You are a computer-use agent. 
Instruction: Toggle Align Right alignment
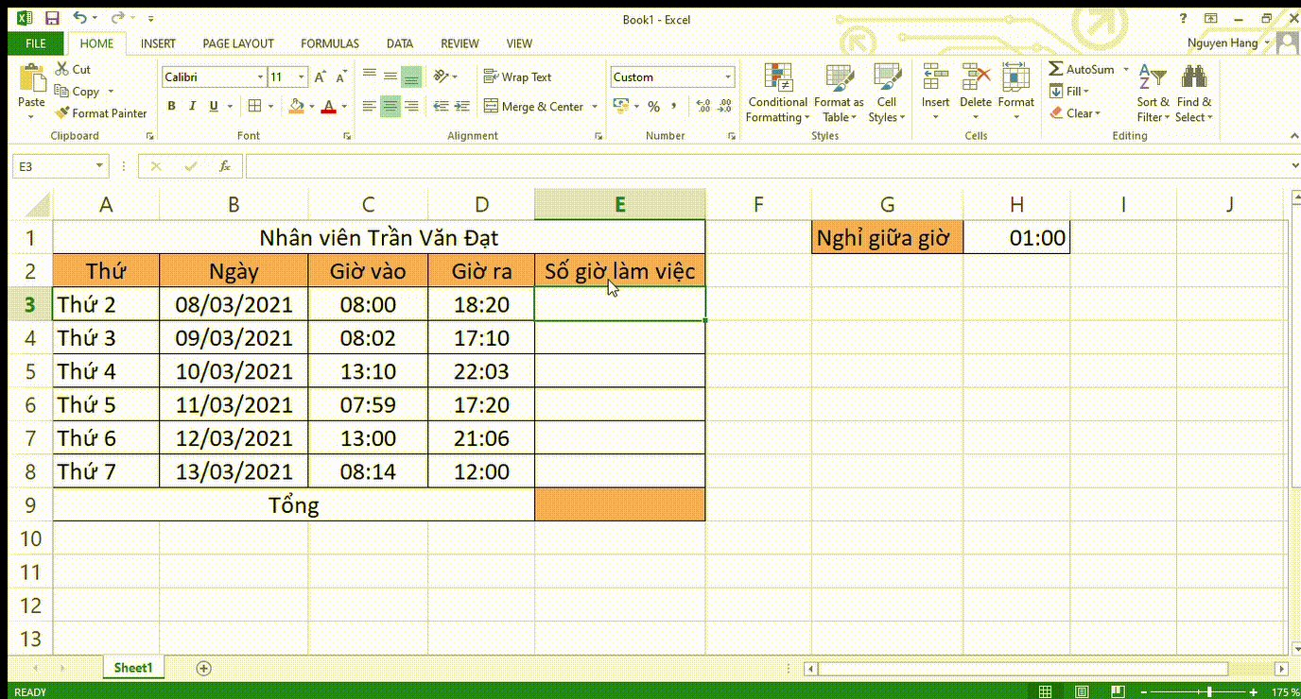pos(410,107)
